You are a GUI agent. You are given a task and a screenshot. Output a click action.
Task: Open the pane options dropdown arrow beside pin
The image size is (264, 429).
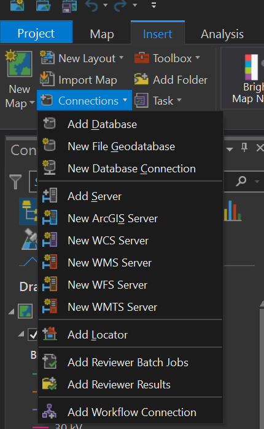click(230, 149)
